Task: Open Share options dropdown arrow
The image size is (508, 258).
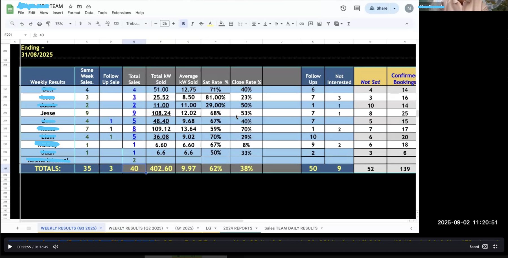Action: (x=395, y=8)
